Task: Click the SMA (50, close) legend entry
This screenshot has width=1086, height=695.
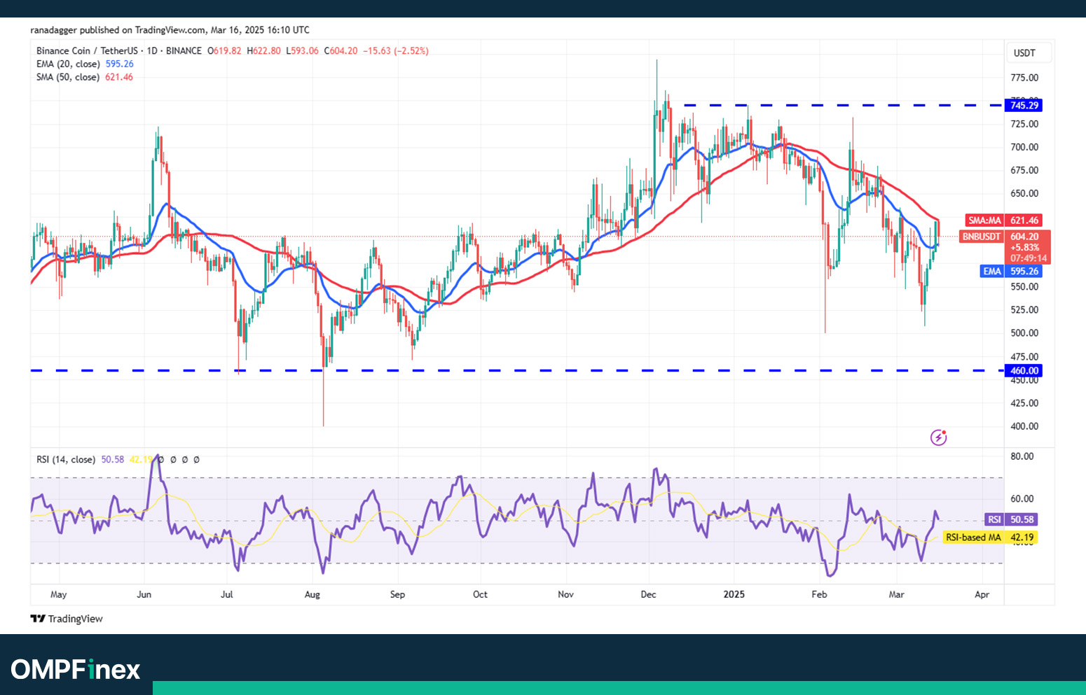Action: (85, 77)
